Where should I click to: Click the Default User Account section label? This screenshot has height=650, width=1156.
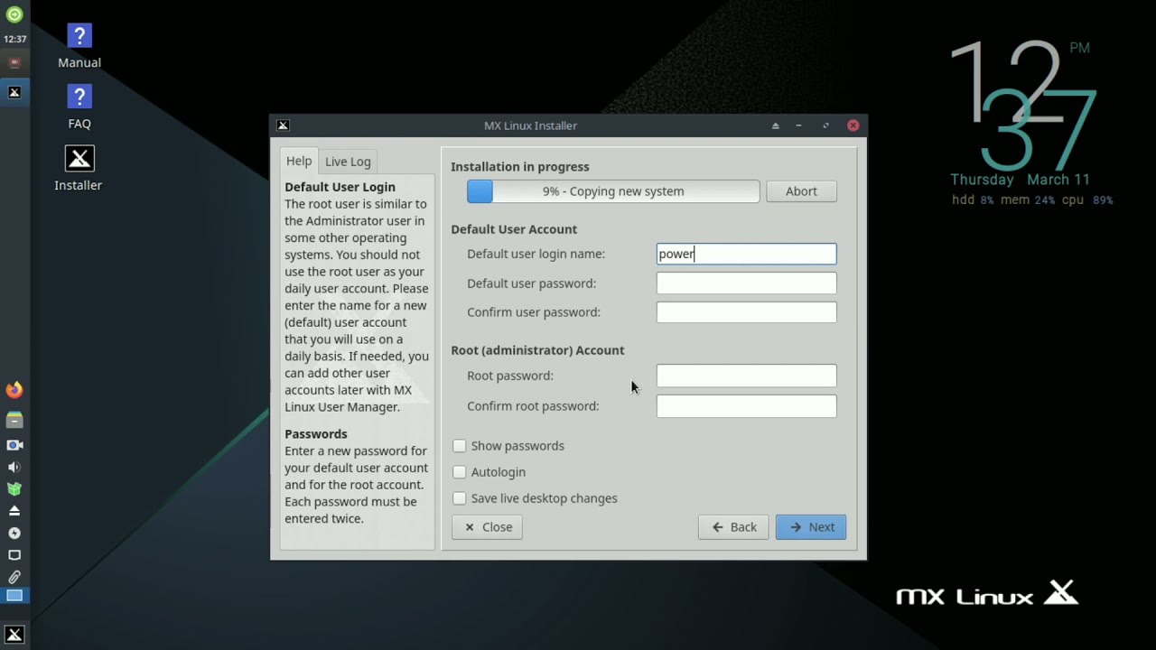tap(514, 229)
